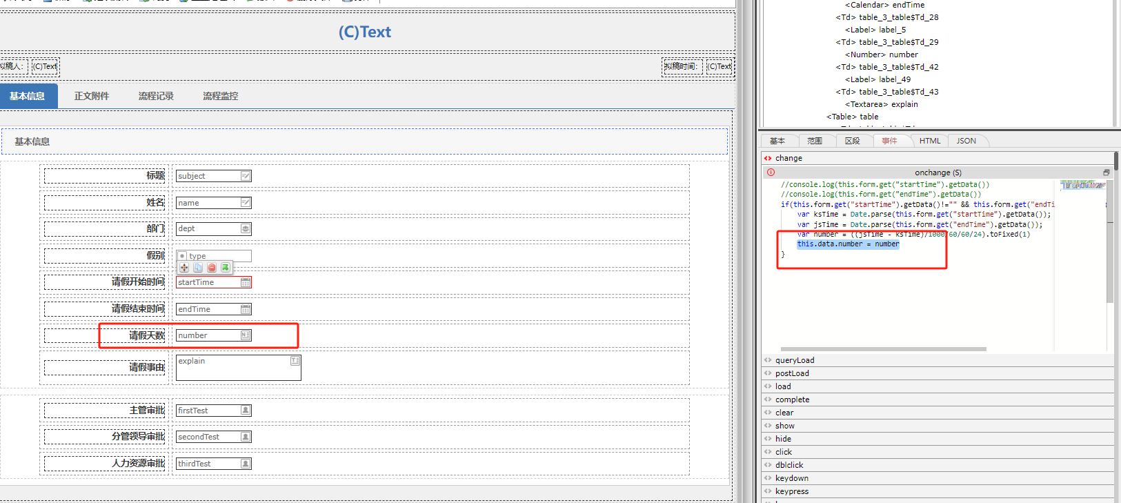
Task: Select the Textarea explain tree node
Action: click(x=882, y=104)
